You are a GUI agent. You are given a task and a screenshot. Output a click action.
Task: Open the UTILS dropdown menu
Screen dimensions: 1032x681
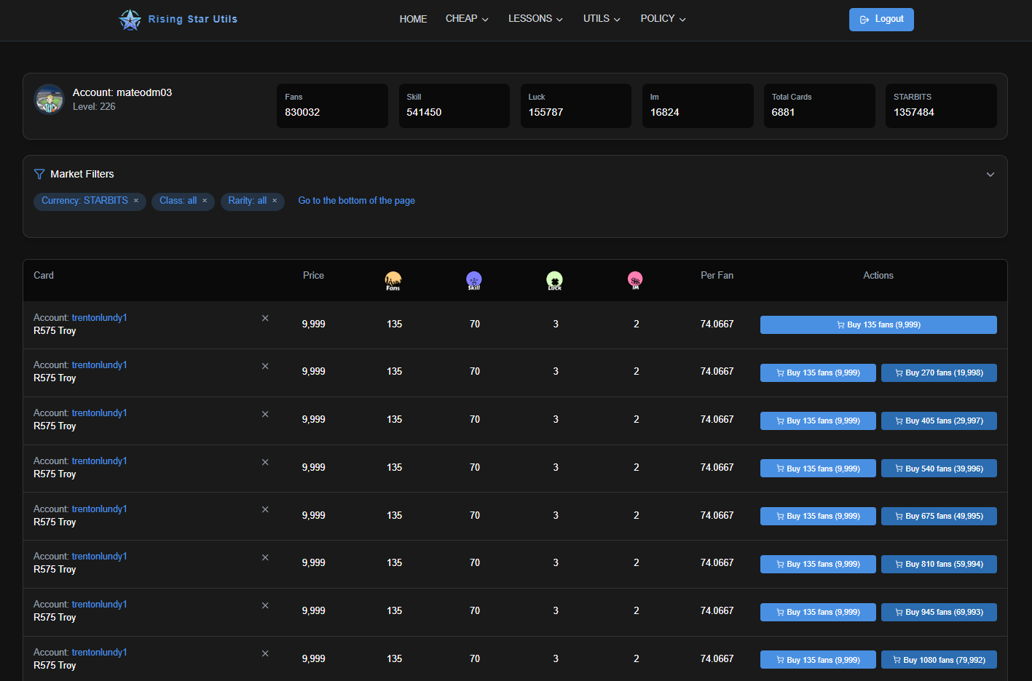pos(602,19)
